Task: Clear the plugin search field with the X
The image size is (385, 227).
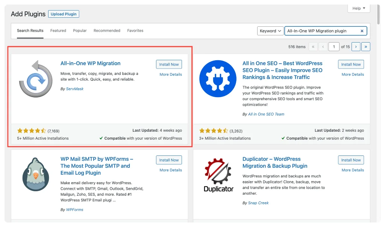Action: click(362, 31)
